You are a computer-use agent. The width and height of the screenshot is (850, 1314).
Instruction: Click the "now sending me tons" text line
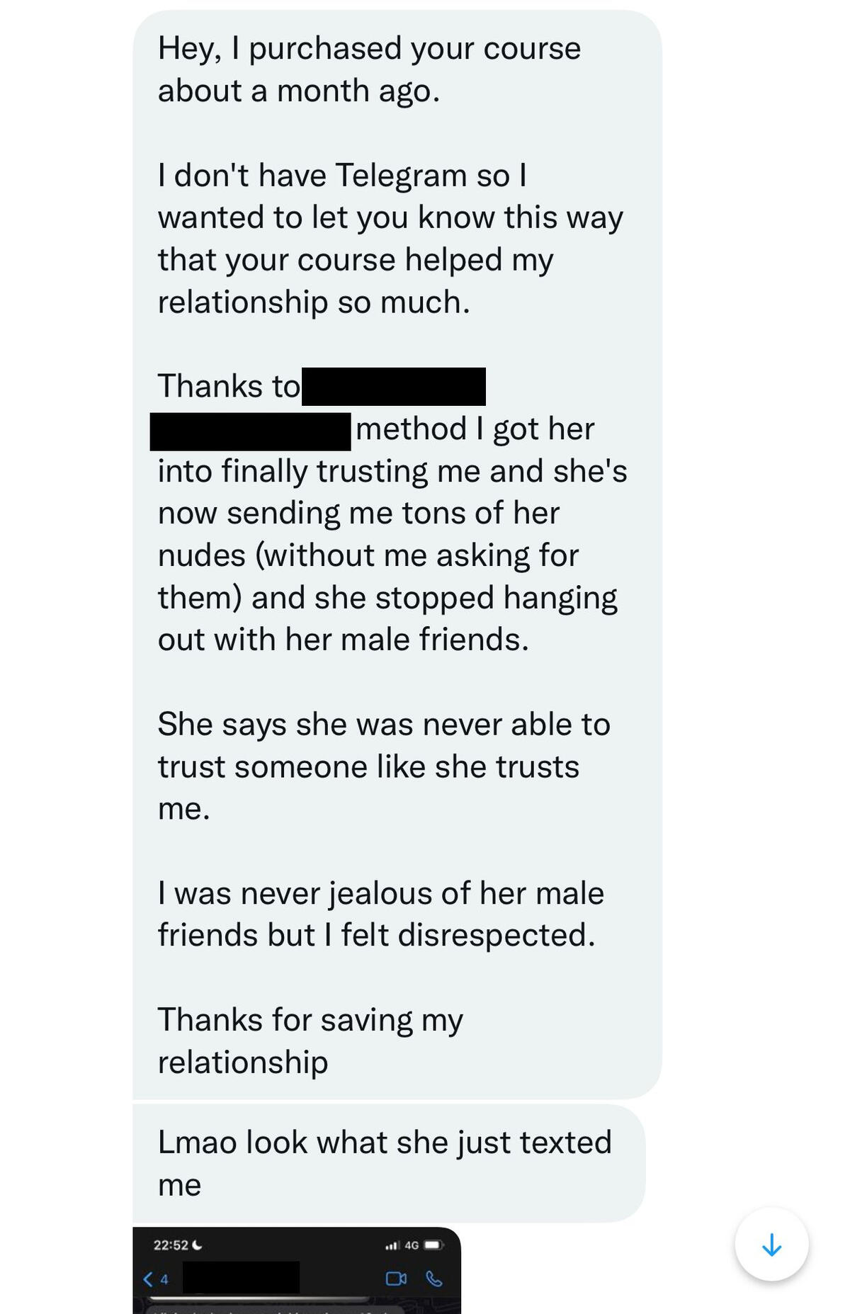coord(358,513)
